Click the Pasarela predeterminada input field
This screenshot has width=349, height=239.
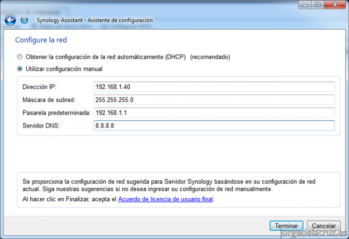(214, 113)
